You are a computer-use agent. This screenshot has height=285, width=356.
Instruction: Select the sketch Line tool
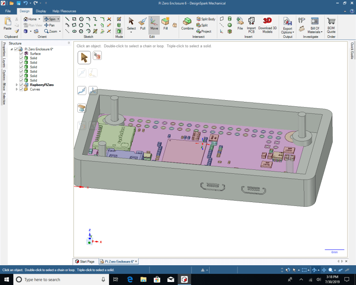coord(67,19)
